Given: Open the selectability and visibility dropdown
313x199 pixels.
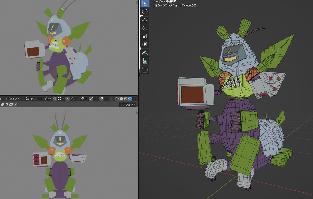Looking at the screenshot, I should click(x=84, y=99).
